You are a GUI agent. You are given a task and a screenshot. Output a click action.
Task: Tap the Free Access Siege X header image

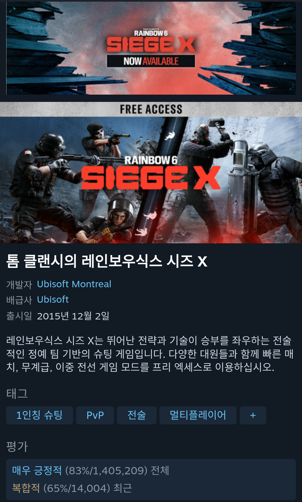point(151,173)
